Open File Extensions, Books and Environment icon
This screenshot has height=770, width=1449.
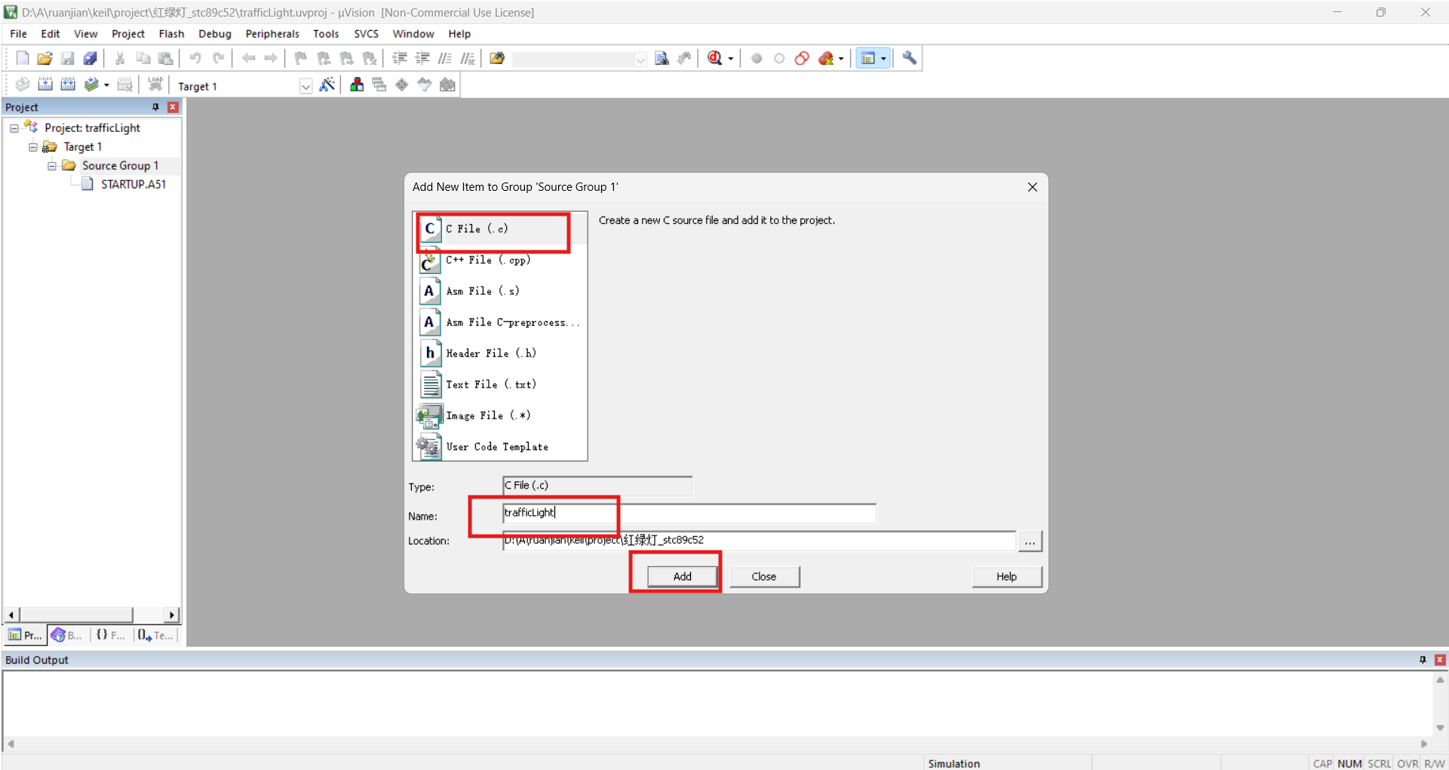[357, 84]
